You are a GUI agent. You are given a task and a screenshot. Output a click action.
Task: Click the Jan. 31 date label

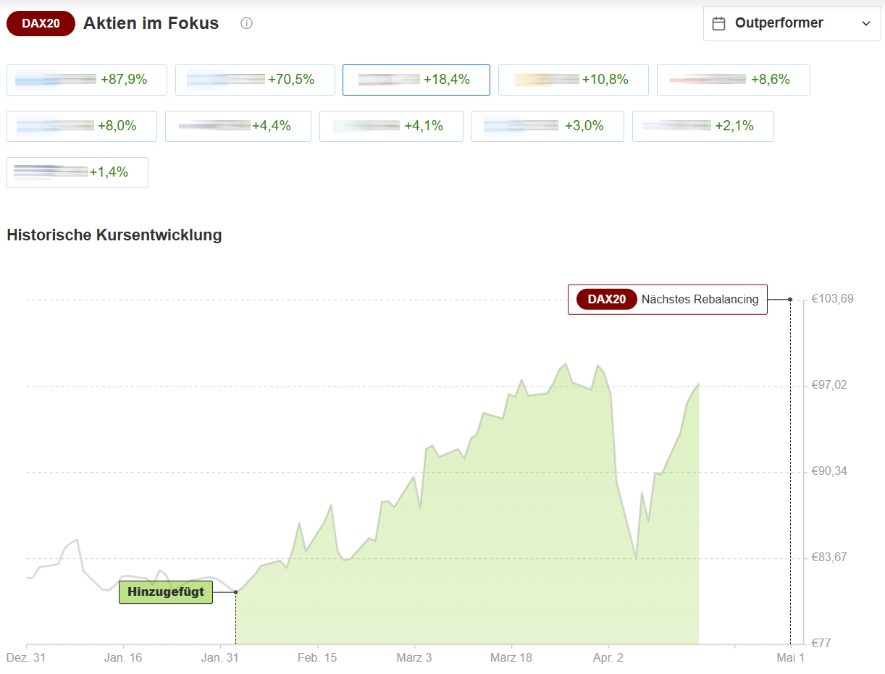pos(220,658)
